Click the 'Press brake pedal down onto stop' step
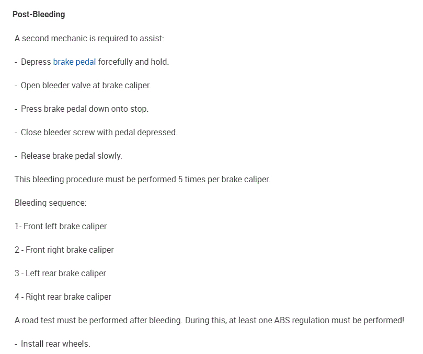This screenshot has width=423, height=354. pyautogui.click(x=85, y=109)
